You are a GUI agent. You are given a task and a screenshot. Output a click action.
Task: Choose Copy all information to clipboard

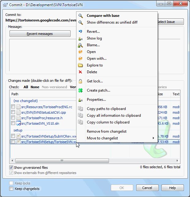117,116
